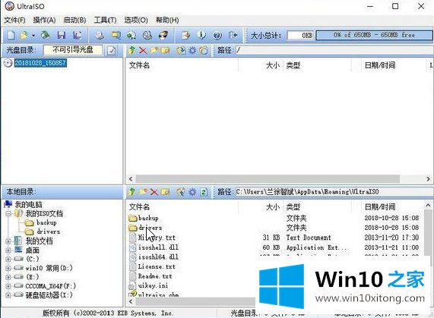Click the rename icon in the 光盘目录 toolbar
Image resolution: width=434 pixels, height=318 pixels.
pos(165,50)
